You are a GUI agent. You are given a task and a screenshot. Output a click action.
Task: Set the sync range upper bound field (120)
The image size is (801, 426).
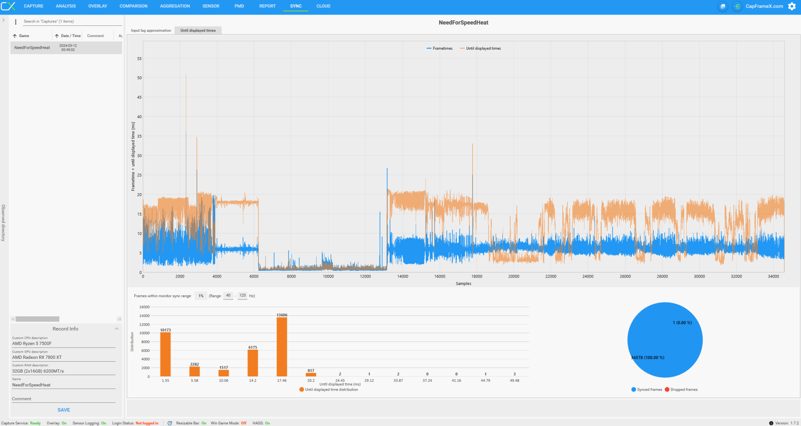(x=242, y=295)
